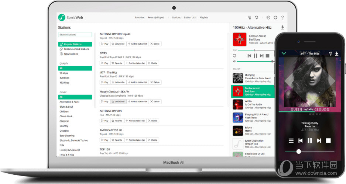Tap the .977 - The Hitz link on phone

tap(310, 130)
